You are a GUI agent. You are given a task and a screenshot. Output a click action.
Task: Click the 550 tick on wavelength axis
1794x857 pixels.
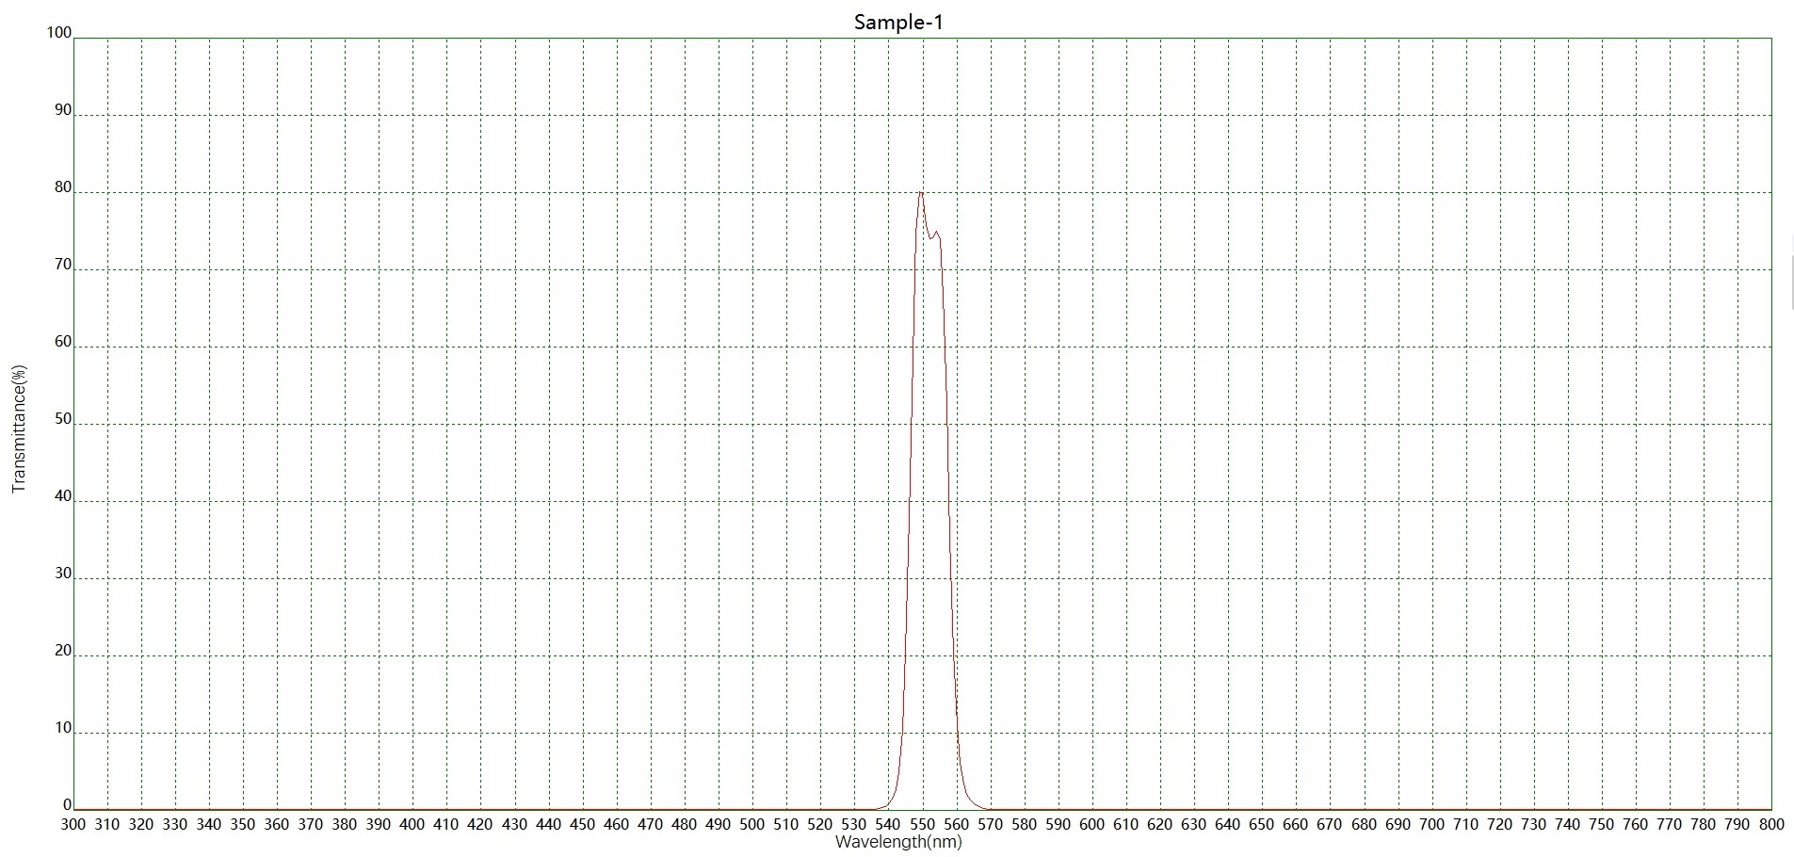click(922, 824)
